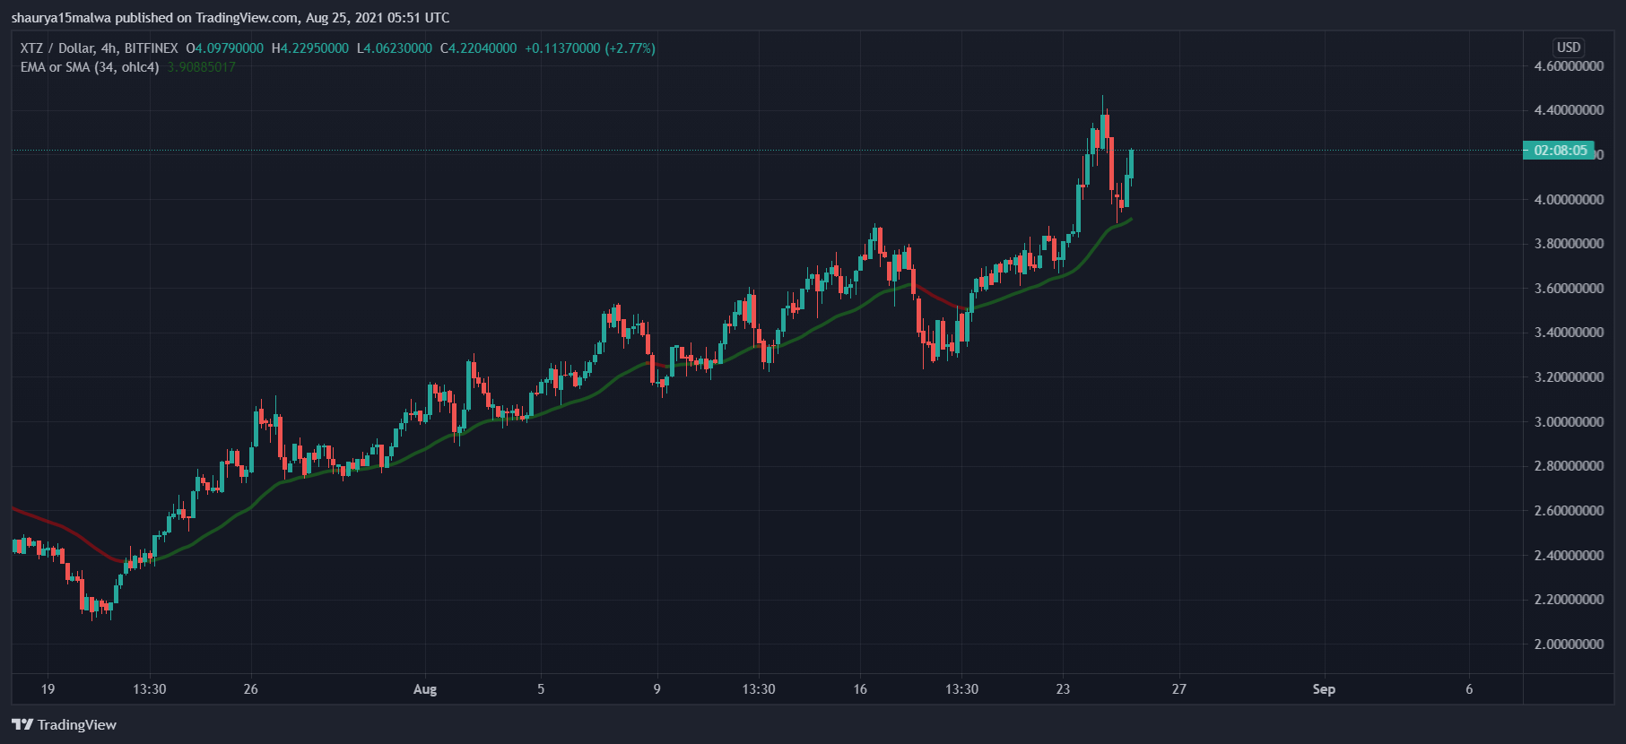Click the 2.00000000 price axis label
This screenshot has width=1626, height=744.
[1569, 645]
